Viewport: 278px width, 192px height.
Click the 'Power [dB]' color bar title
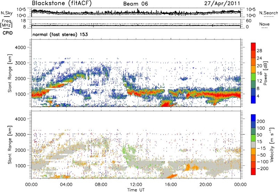click(x=265, y=73)
